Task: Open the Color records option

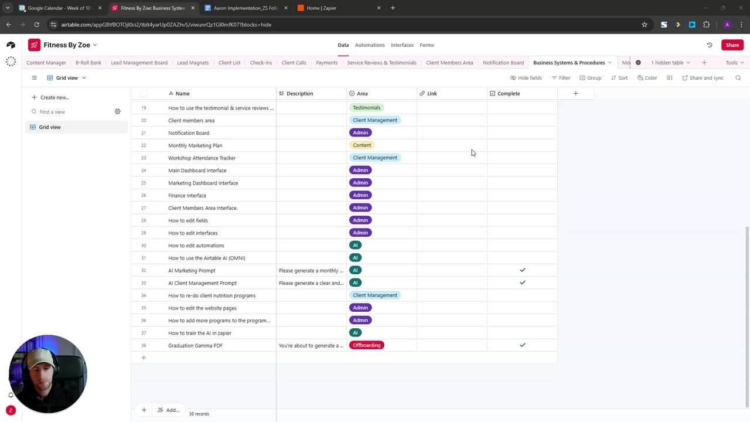Action: pyautogui.click(x=647, y=78)
